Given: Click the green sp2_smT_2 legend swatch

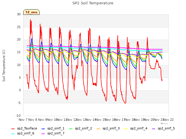Looking at the screenshot, I should [x=71, y=129].
